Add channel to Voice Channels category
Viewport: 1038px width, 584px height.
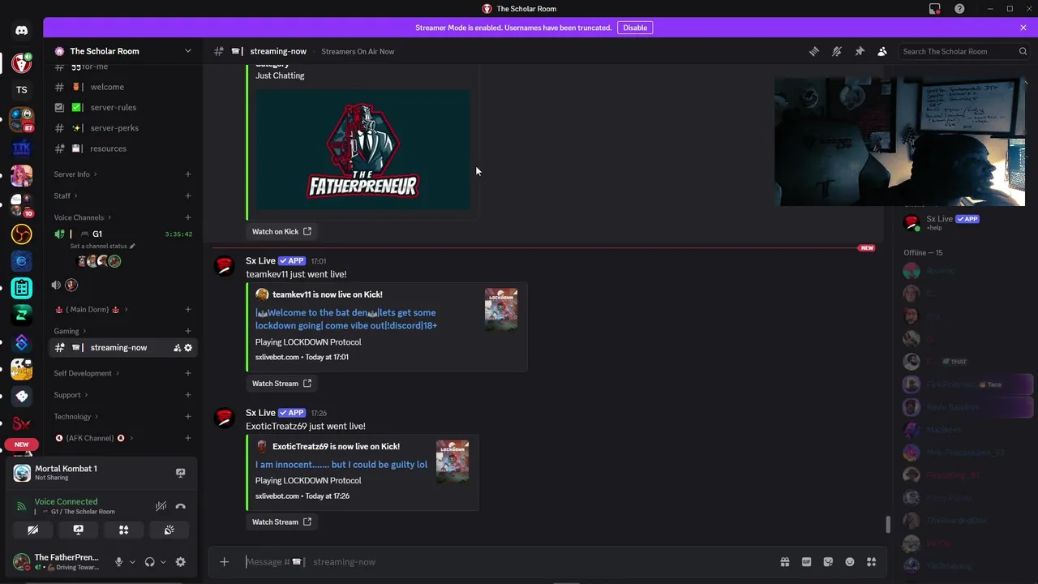coord(188,217)
